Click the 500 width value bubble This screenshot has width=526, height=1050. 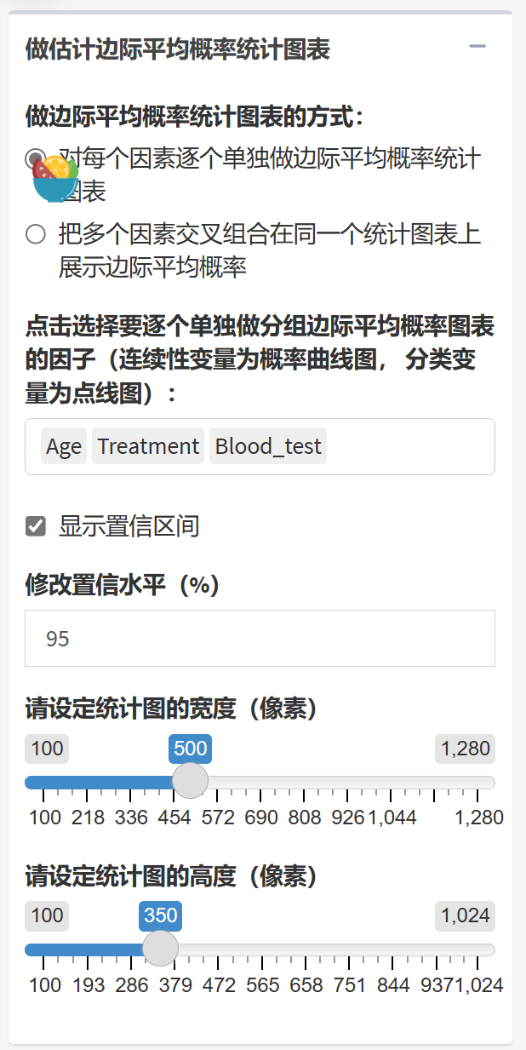tap(190, 749)
